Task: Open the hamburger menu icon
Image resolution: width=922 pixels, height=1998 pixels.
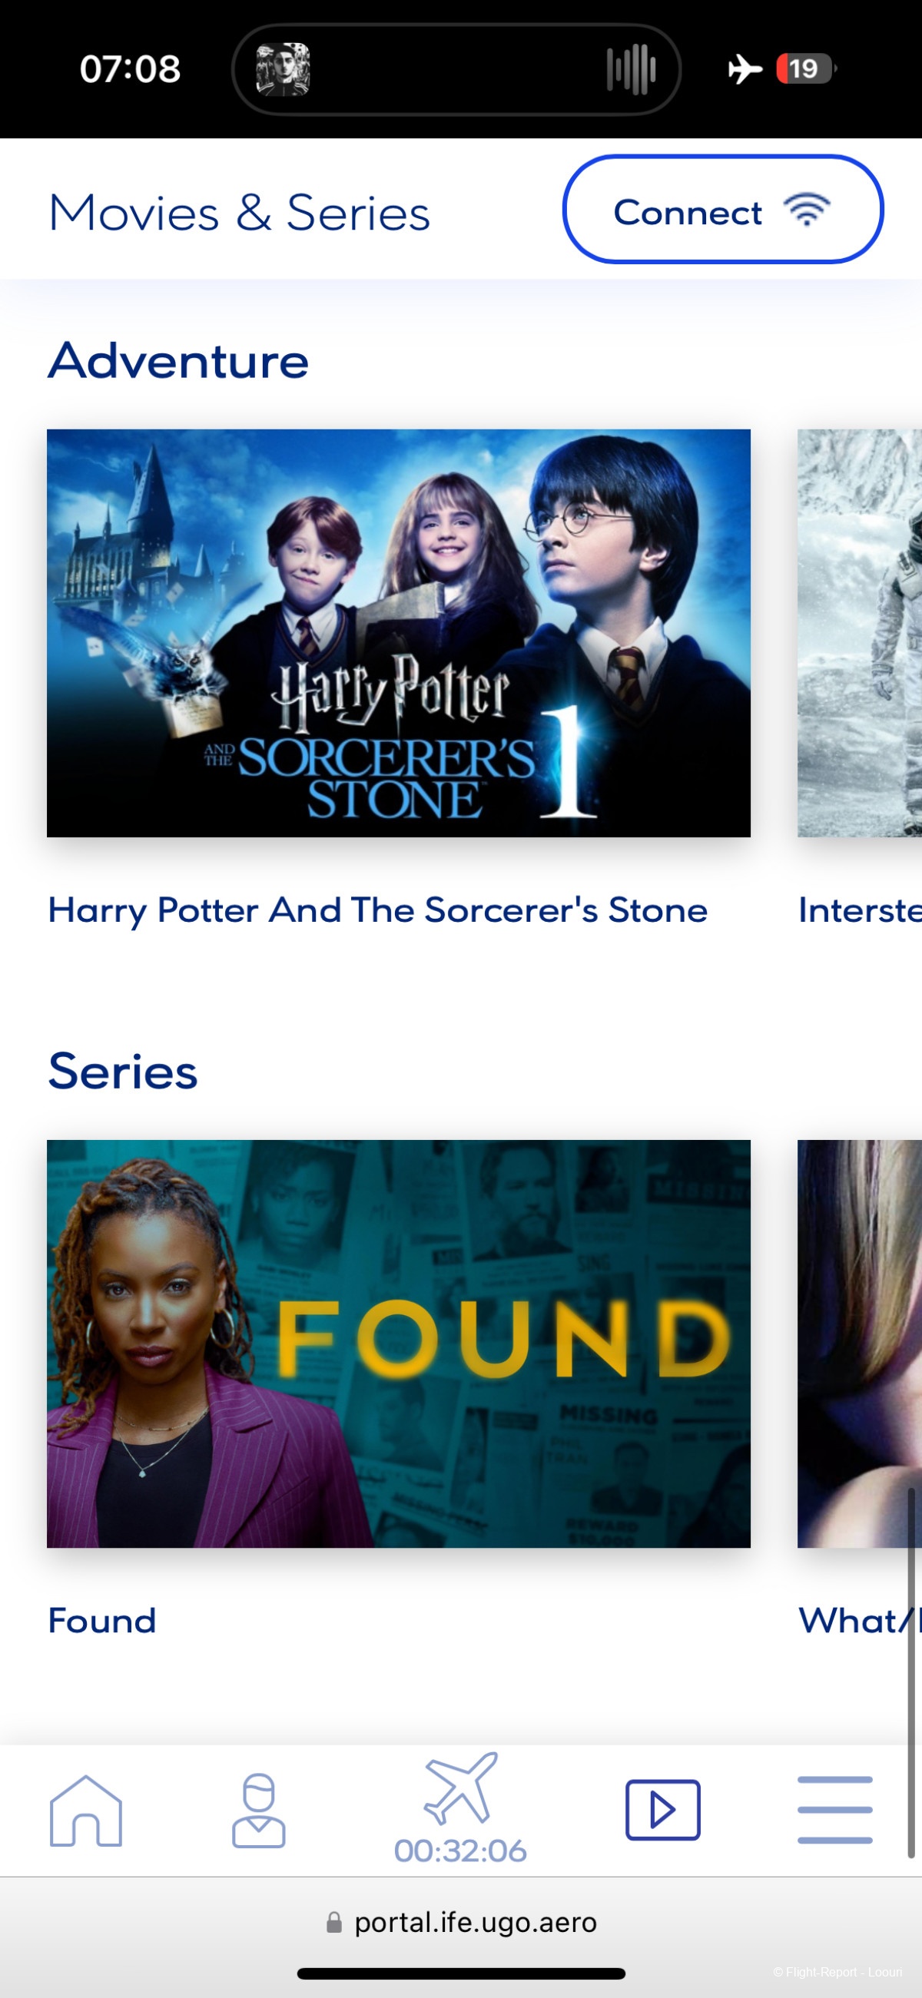Action: tap(835, 1810)
